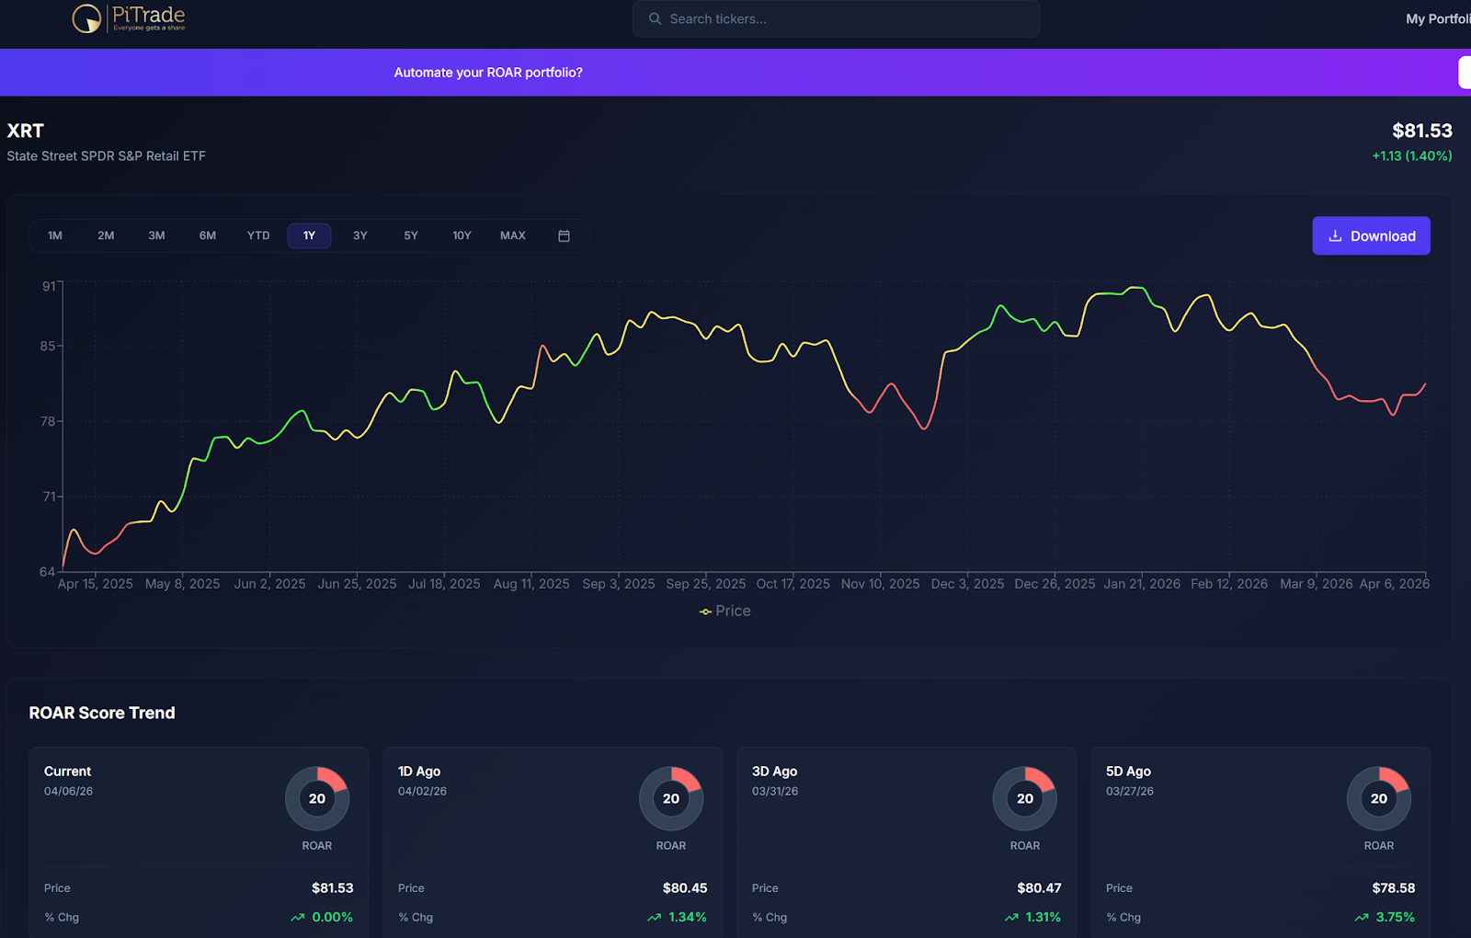Click the Automate your ROAR portfolio banner
Image resolution: width=1471 pixels, height=938 pixels.
[x=488, y=73]
